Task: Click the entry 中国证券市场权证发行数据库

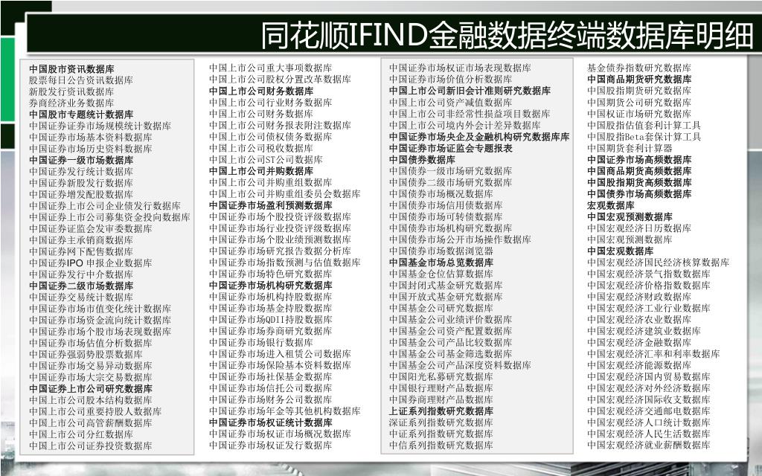Action: (271, 446)
